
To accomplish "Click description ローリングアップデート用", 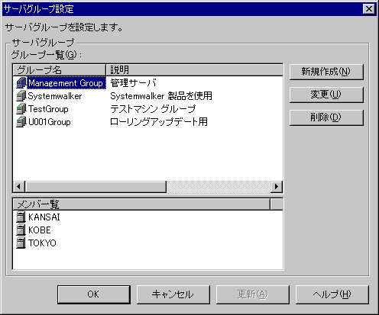I will [x=159, y=122].
